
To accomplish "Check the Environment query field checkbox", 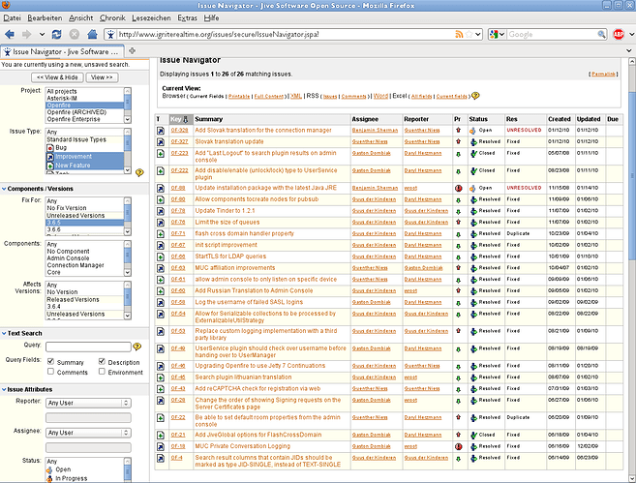I will [x=102, y=371].
